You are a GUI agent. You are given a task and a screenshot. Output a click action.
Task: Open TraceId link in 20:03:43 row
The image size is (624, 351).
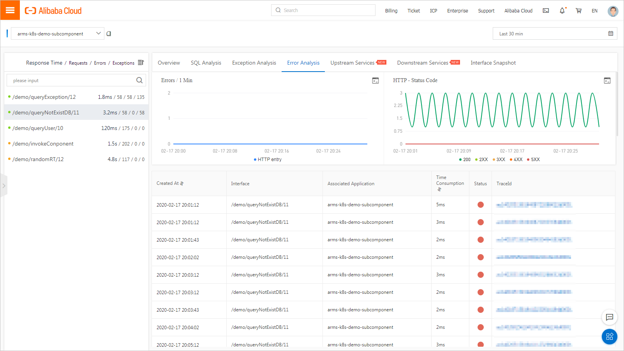534,310
